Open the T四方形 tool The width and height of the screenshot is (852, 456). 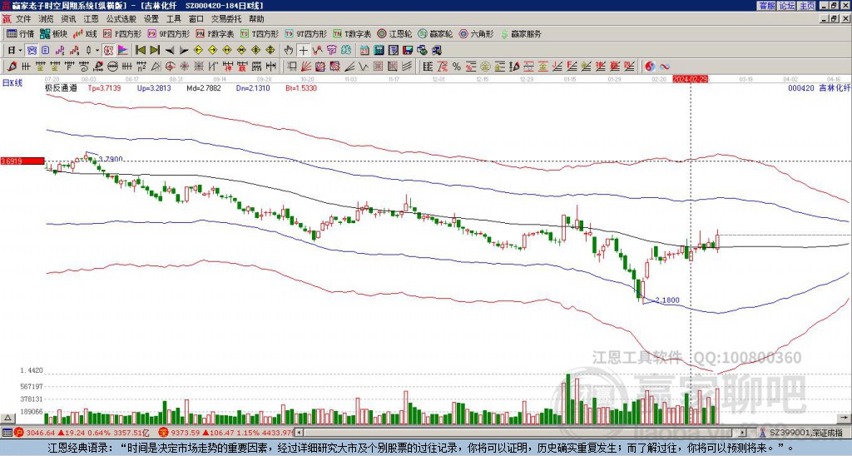pos(260,33)
